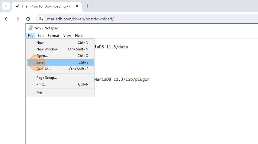
Task: Click the browser forward arrow
Action: (x=17, y=19)
